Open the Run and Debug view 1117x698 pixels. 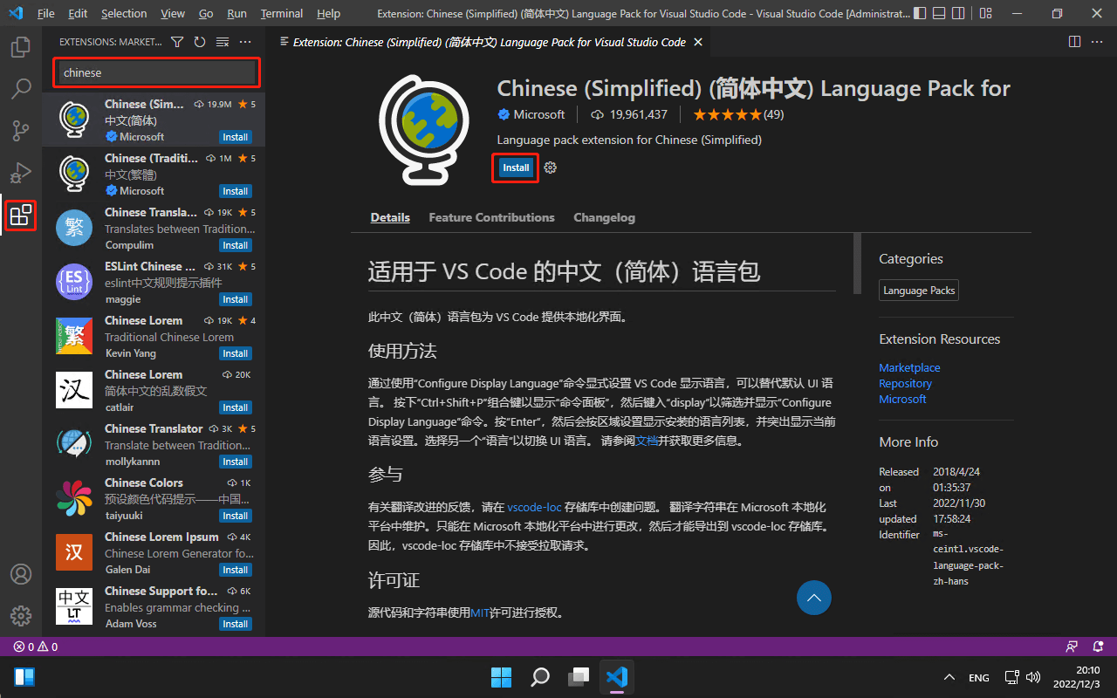21,173
